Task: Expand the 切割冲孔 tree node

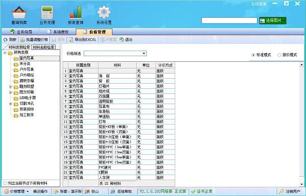Action: (11, 104)
